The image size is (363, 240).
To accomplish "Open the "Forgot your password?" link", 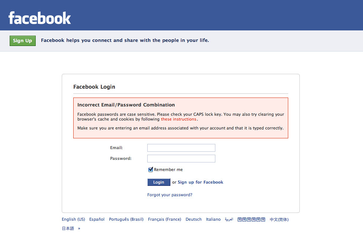I will click(170, 194).
